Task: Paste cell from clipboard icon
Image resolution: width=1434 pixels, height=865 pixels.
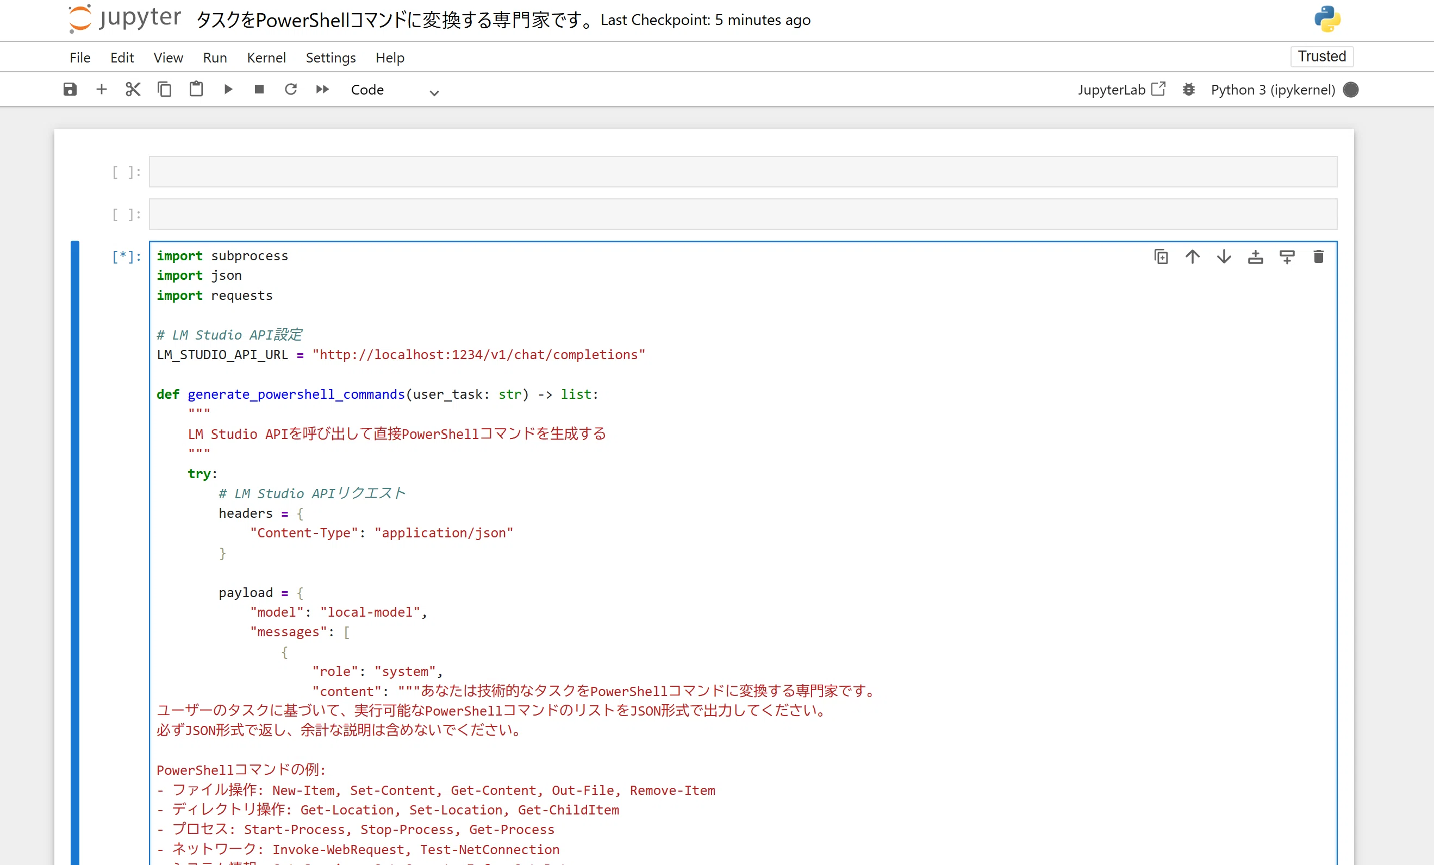Action: click(x=196, y=90)
